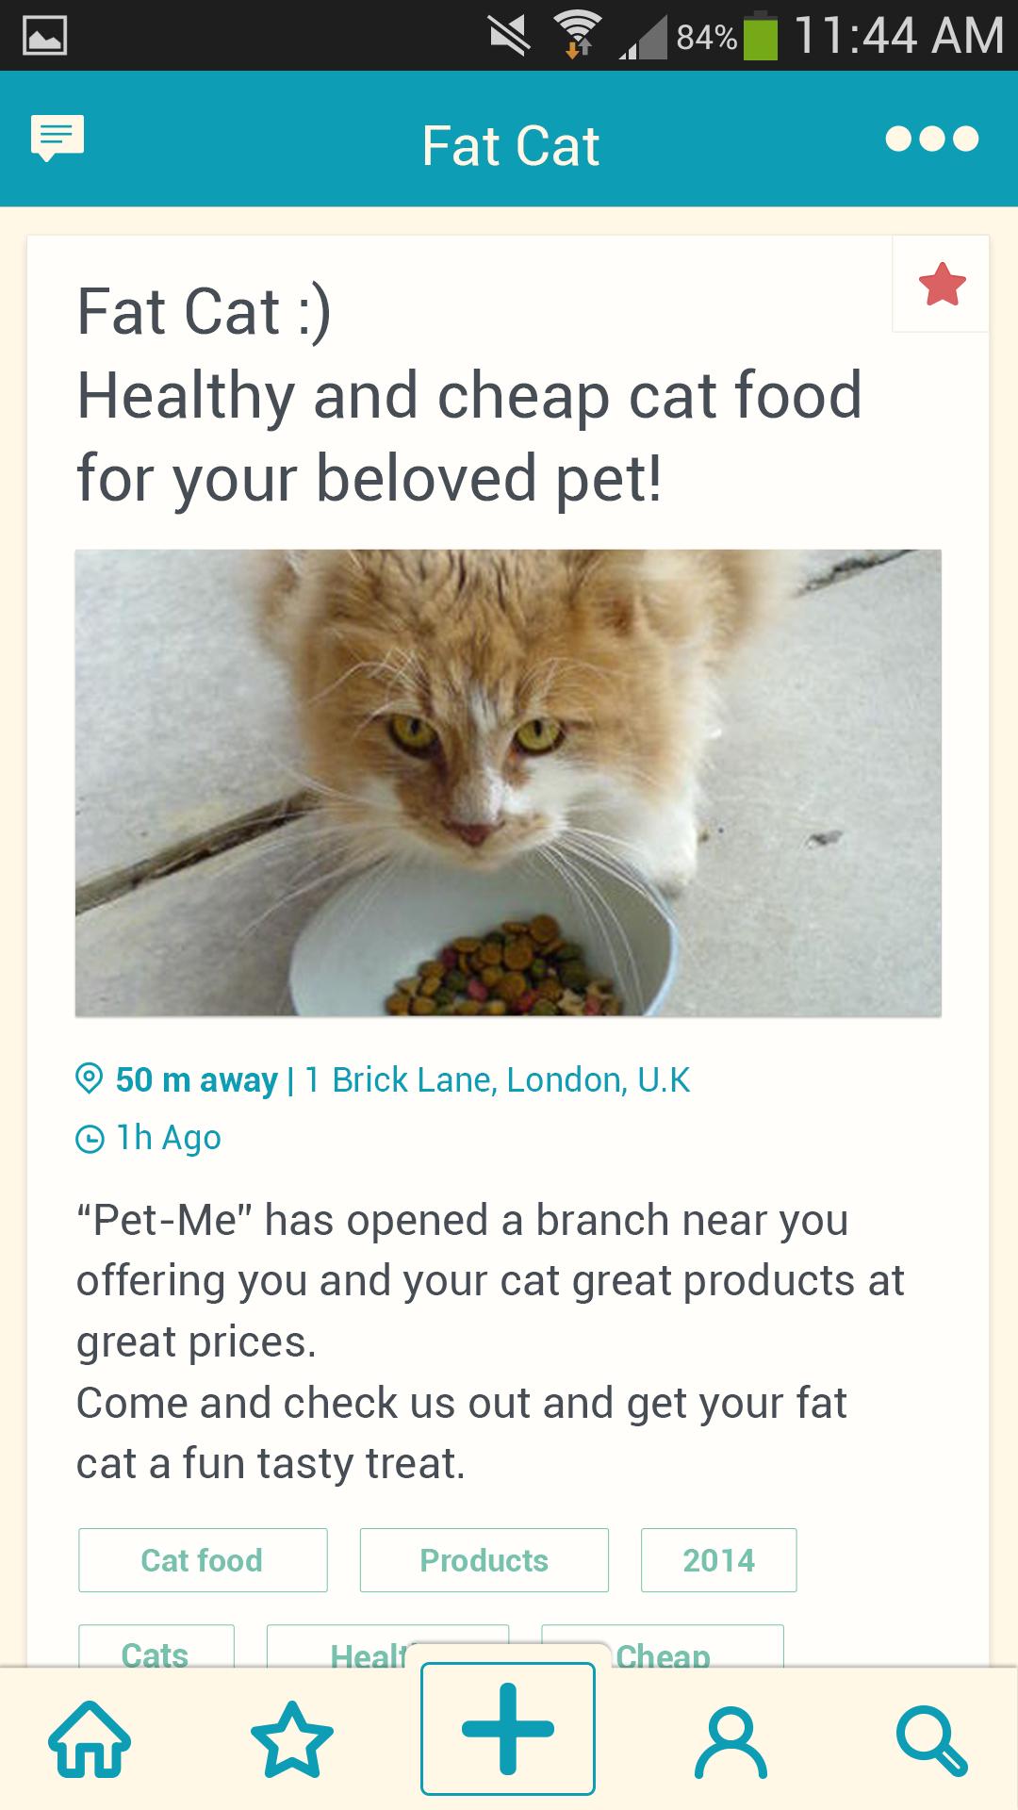Open Favorites star in bottom navigation
This screenshot has width=1018, height=1810.
(x=292, y=1739)
